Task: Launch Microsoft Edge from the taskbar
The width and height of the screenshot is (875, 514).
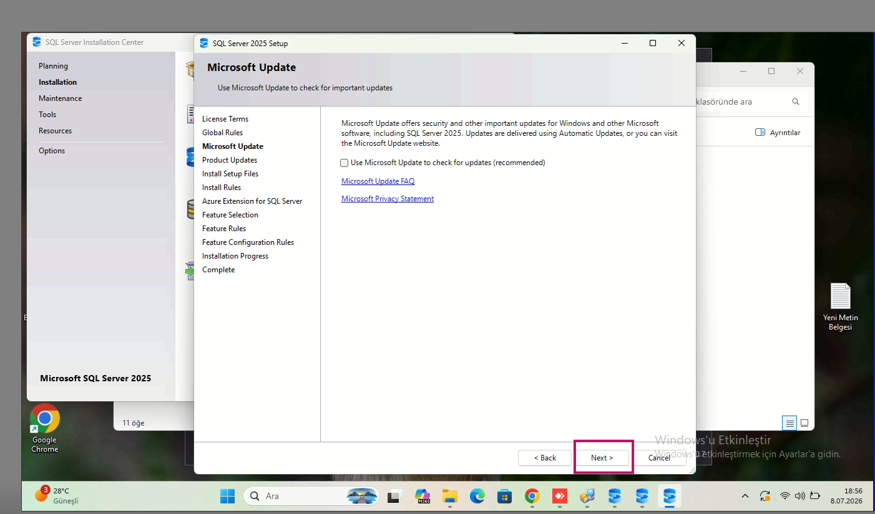Action: click(477, 497)
